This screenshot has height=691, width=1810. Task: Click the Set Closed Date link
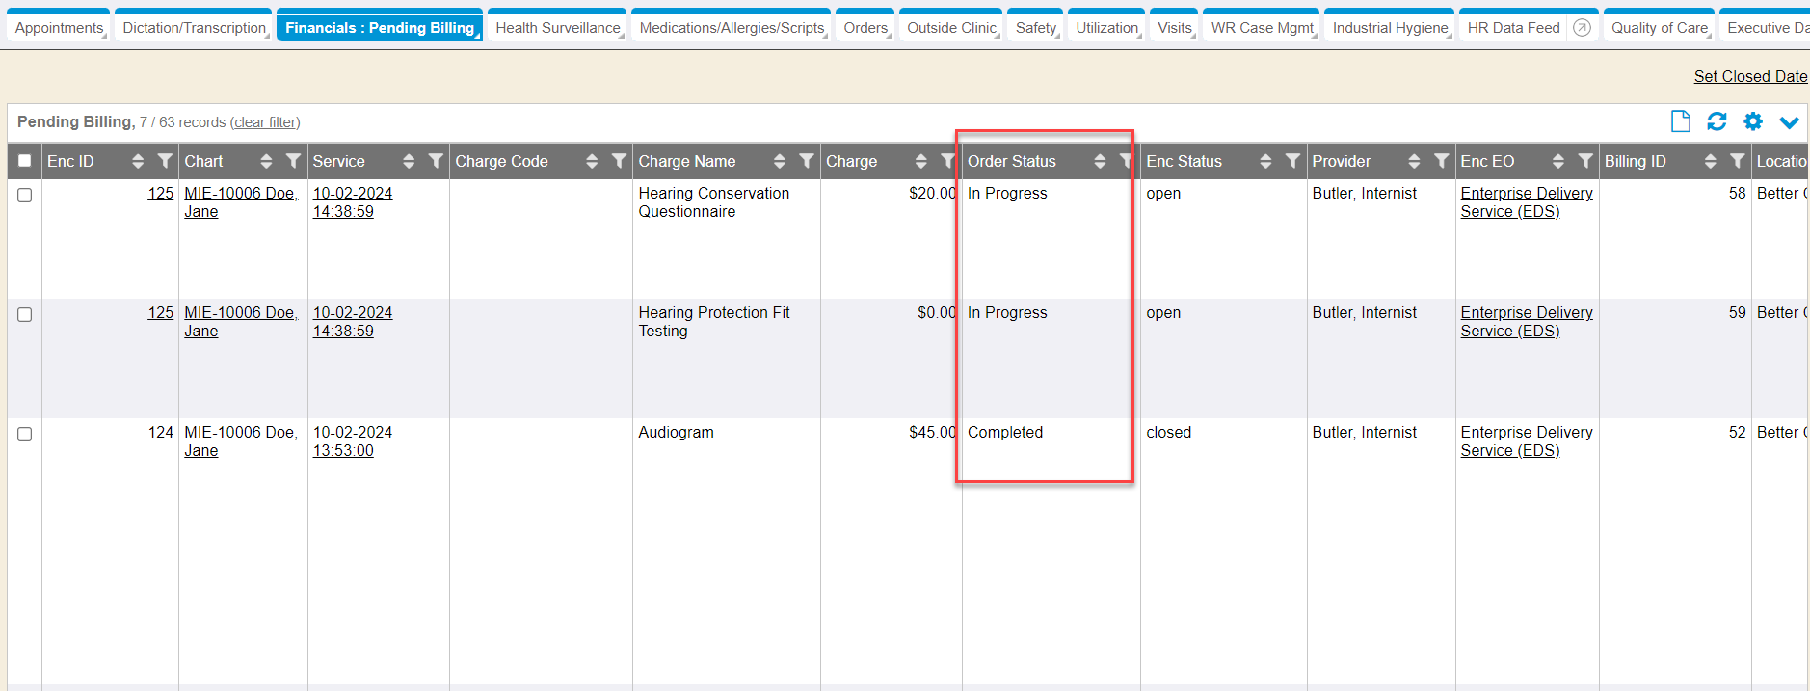click(1750, 76)
